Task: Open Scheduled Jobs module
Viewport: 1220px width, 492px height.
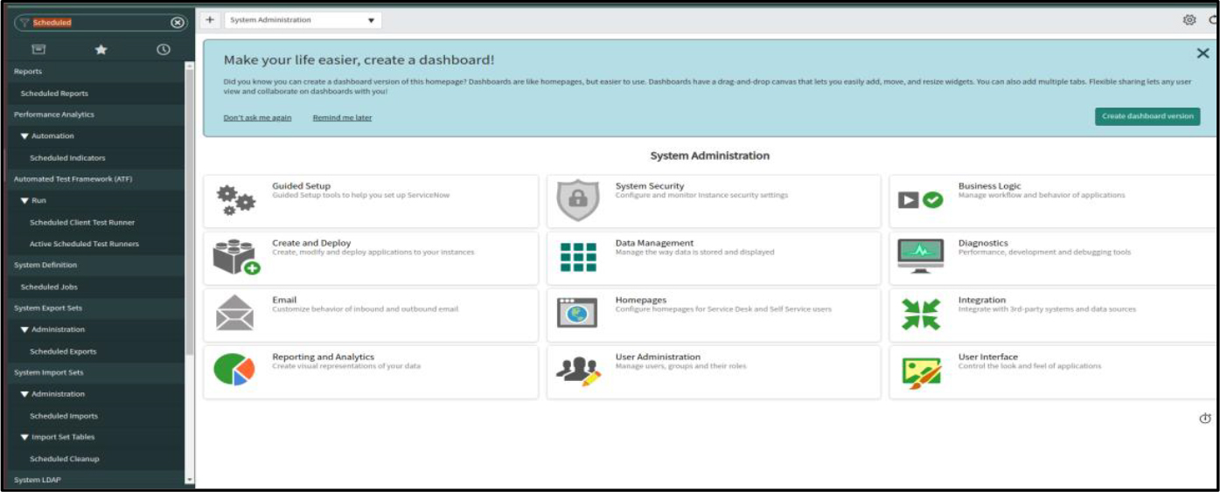Action: [49, 287]
